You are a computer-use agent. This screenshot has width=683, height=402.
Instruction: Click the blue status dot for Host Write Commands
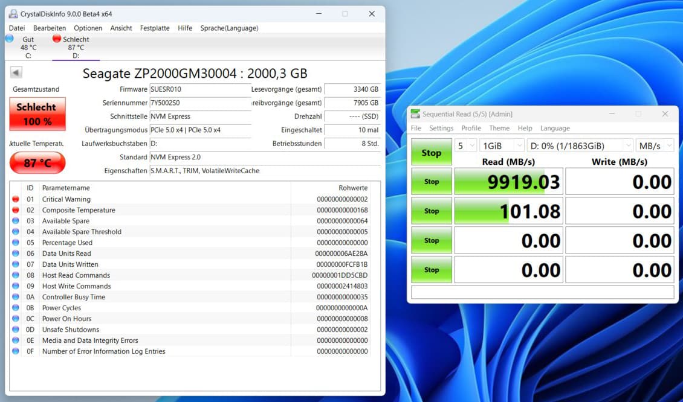click(x=16, y=286)
